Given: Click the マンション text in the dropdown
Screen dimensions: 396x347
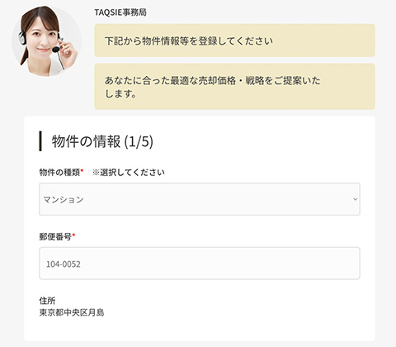Looking at the screenshot, I should (x=64, y=199).
